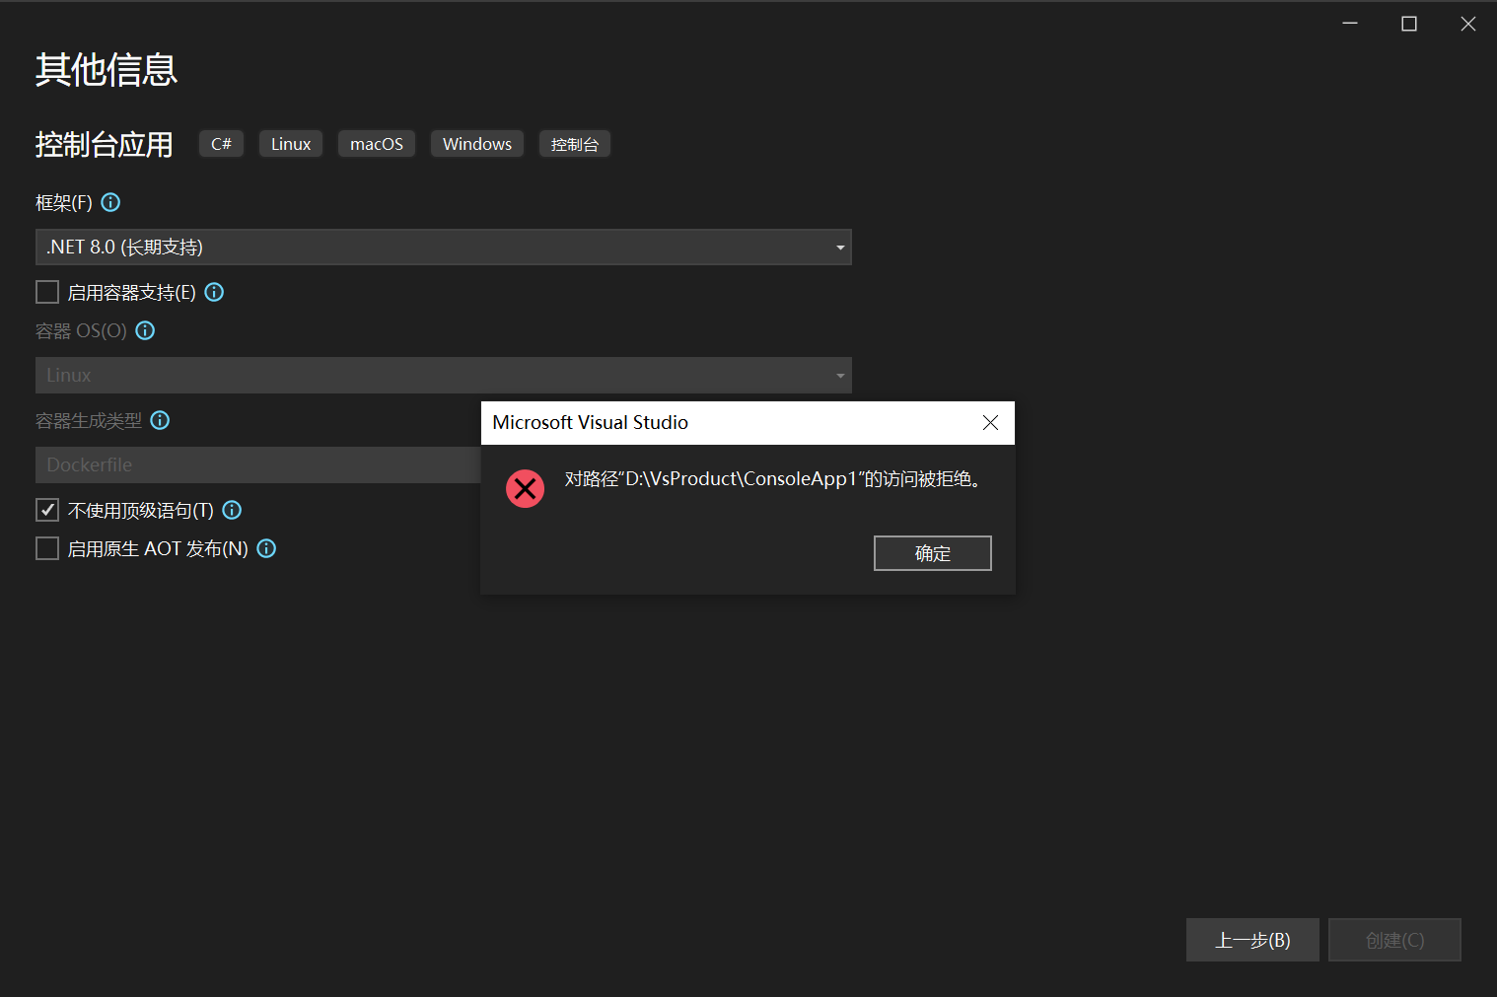Click the 其他信息 page heading
This screenshot has height=997, width=1497.
pos(107,70)
